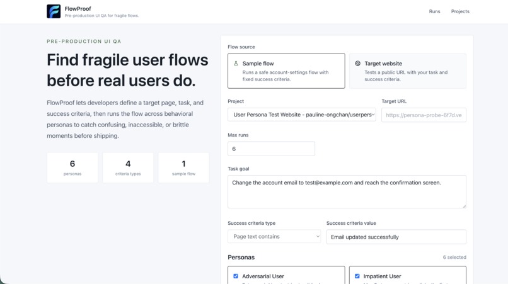Image resolution: width=508 pixels, height=284 pixels.
Task: Click the 1 sample flow stat card
Action: [x=183, y=168]
